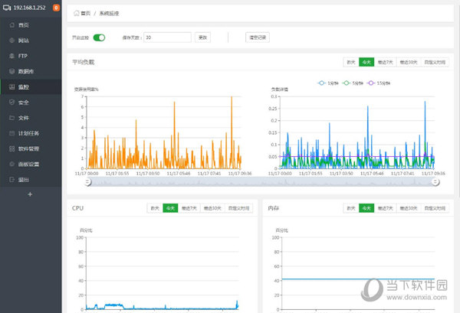Click the 系统监控 breadcrumb text

[x=109, y=14]
